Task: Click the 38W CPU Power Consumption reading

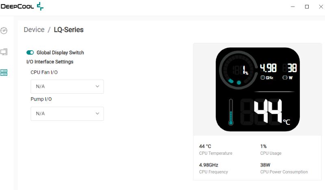Action: click(x=265, y=165)
